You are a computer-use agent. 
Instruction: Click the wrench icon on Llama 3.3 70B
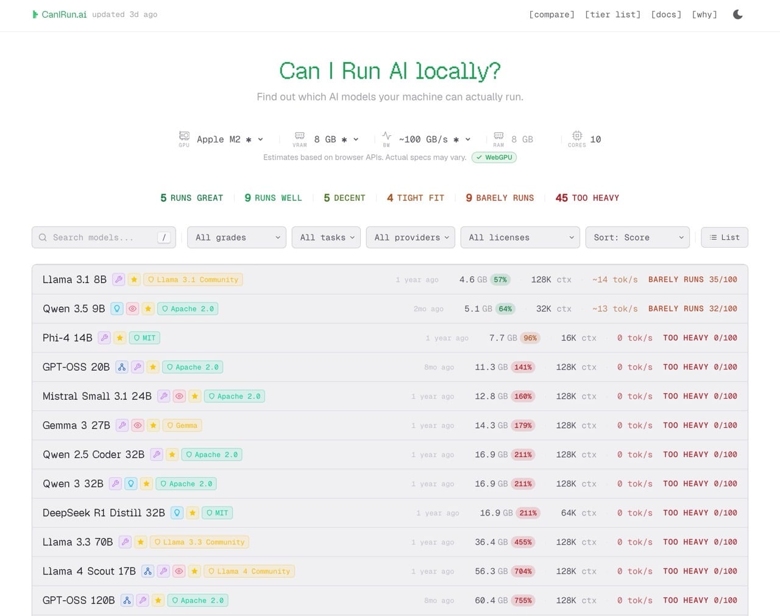125,542
